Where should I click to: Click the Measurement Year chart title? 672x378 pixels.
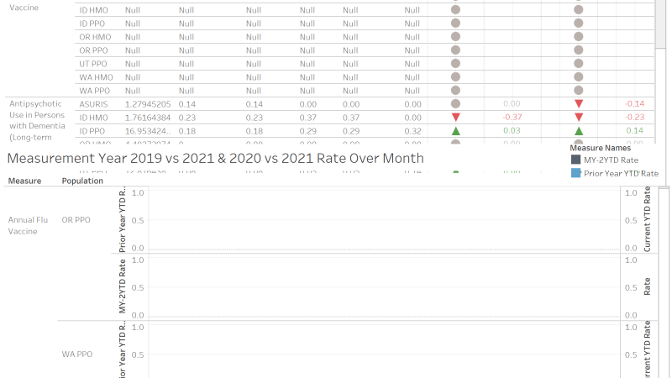pyautogui.click(x=215, y=158)
